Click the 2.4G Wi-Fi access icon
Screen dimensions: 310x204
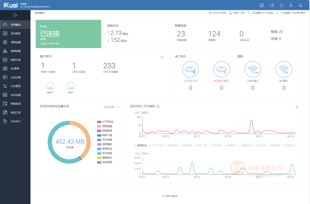coord(252,69)
